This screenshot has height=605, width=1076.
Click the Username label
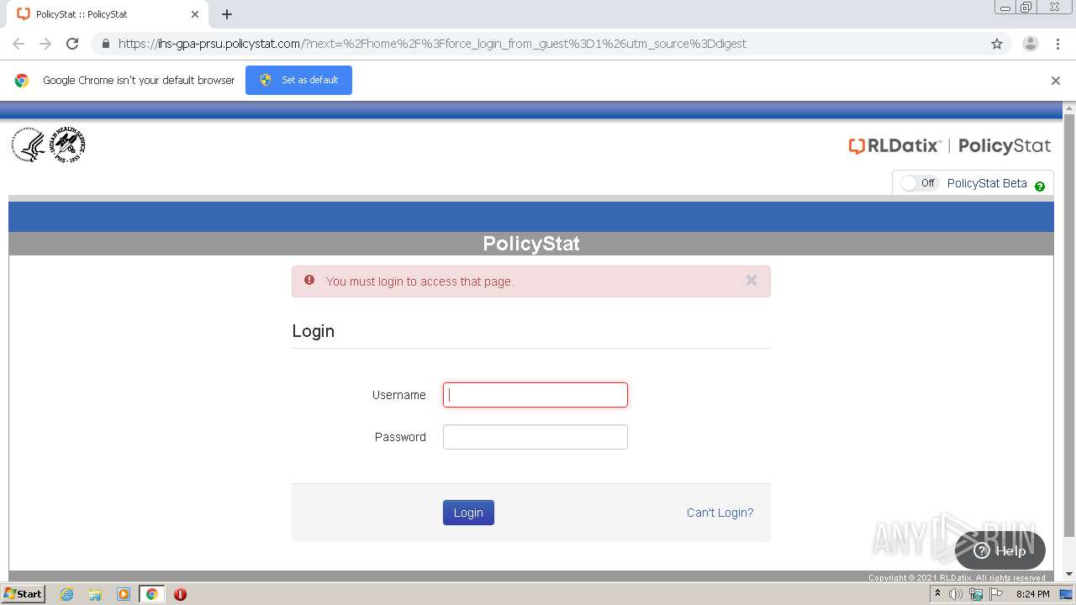(399, 395)
